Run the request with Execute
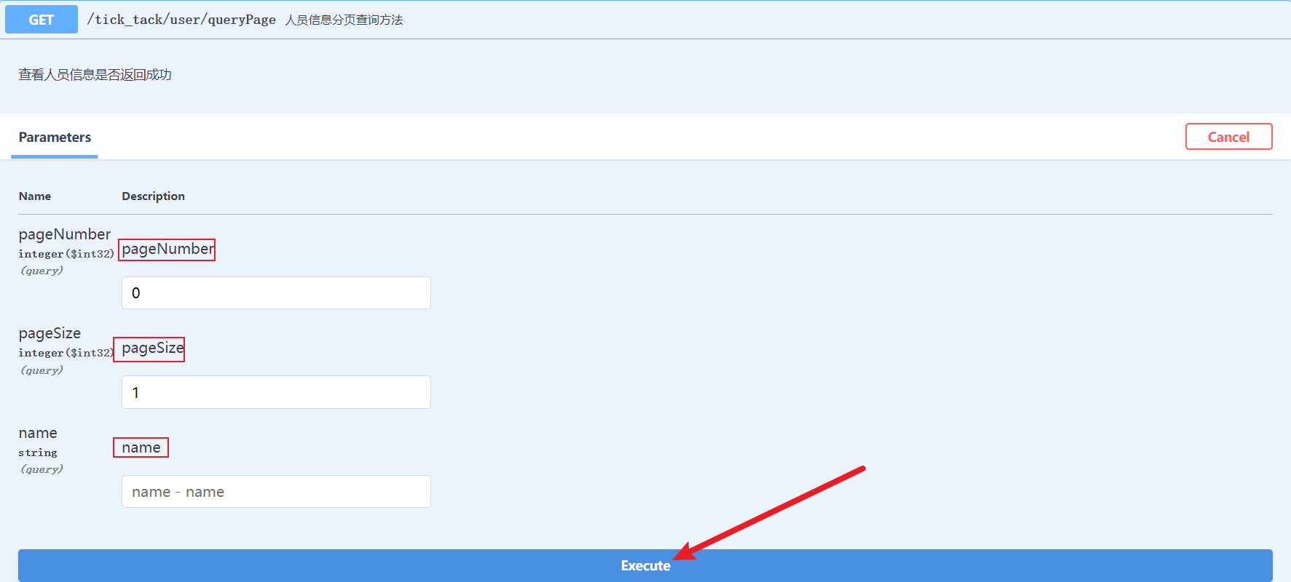Screen dimensions: 1291x582 point(645,565)
